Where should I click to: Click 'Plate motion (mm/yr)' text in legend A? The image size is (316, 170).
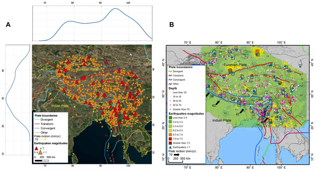[x=47, y=136]
